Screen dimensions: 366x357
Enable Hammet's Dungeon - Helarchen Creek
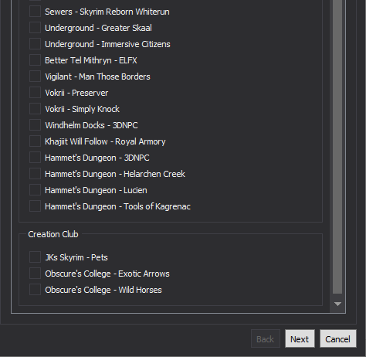(35, 174)
